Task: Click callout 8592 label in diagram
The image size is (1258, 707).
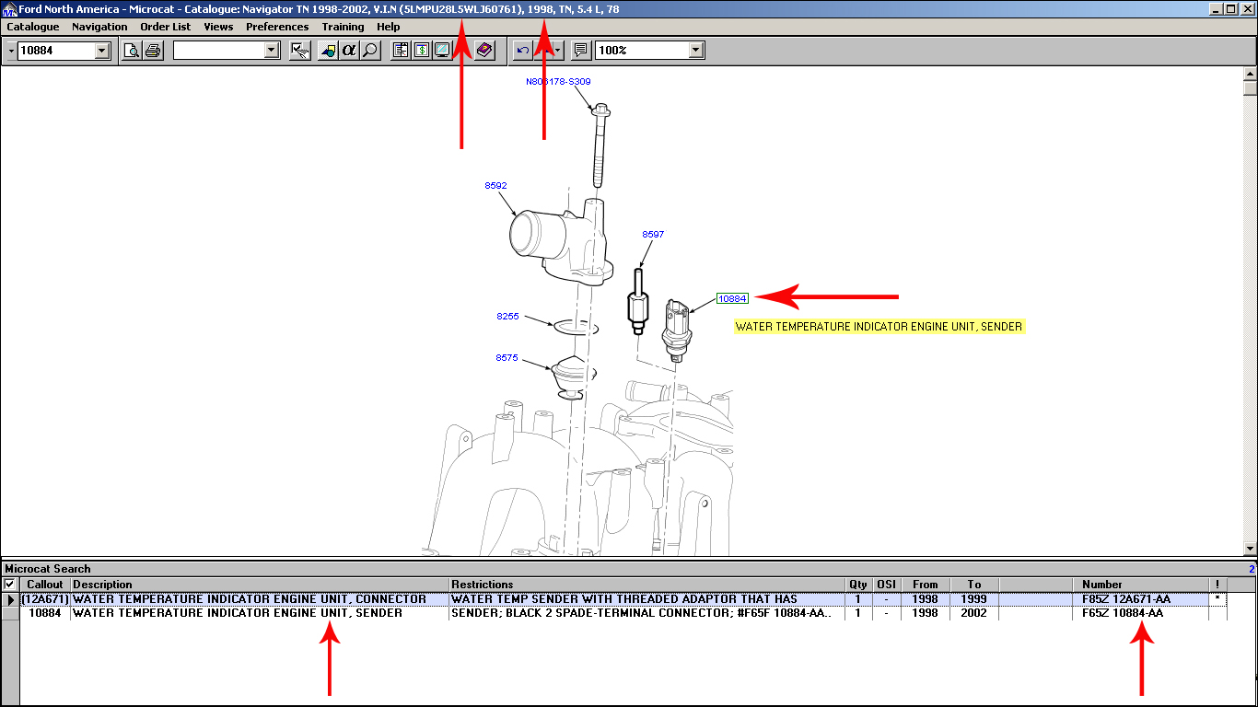Action: tap(495, 186)
